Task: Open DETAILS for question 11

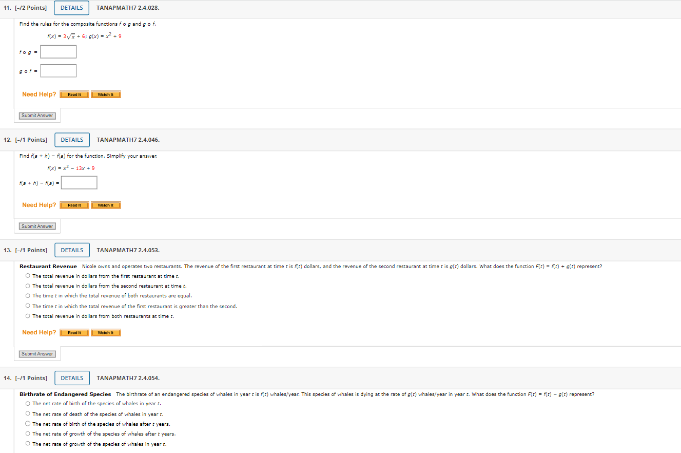Action: (x=71, y=8)
